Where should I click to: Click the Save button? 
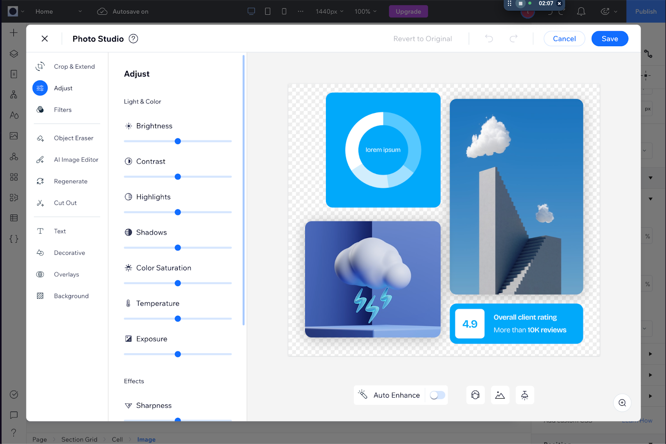pyautogui.click(x=609, y=39)
